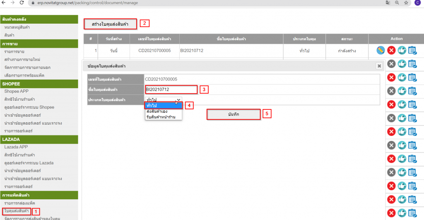This screenshot has height=220, width=424.
Task: Click the clipboard checklist icon in first row
Action: pyautogui.click(x=412, y=50)
